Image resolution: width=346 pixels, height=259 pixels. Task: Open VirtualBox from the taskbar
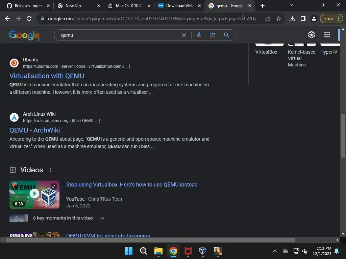point(203,251)
